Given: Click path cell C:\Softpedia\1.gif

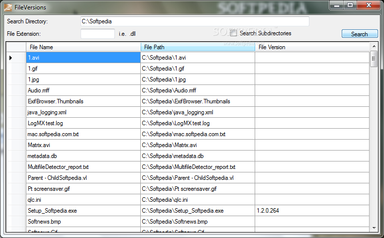Looking at the screenshot, I should (197, 69).
